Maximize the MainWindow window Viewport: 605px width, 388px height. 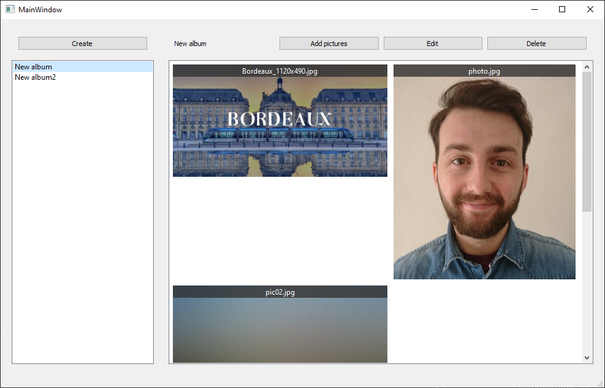(562, 9)
